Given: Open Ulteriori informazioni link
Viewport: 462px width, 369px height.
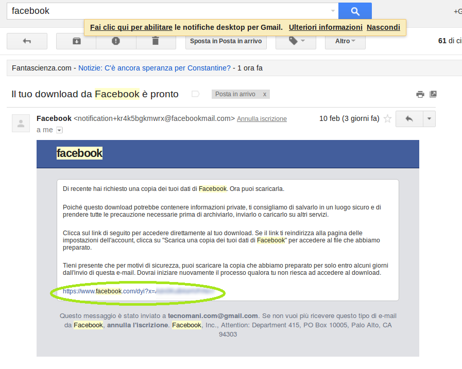Looking at the screenshot, I should [326, 27].
